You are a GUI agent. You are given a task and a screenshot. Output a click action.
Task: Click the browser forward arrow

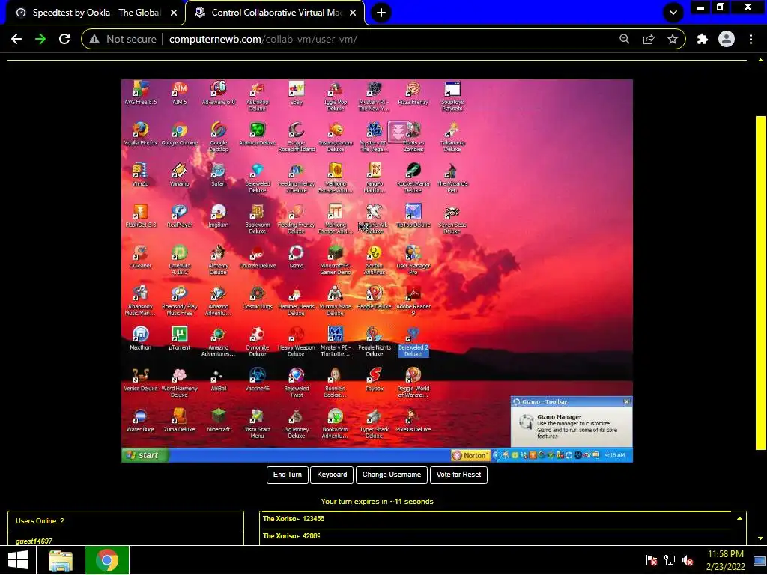click(x=40, y=39)
